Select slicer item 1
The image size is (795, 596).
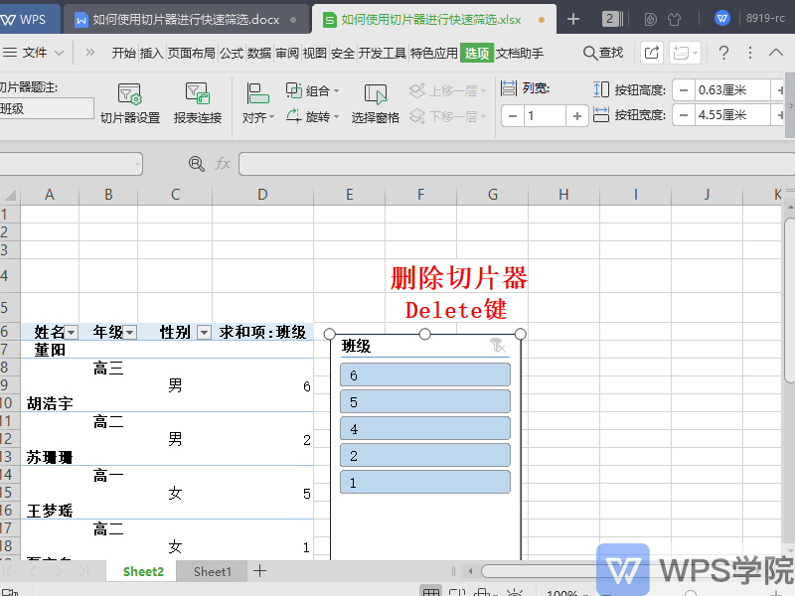point(425,483)
